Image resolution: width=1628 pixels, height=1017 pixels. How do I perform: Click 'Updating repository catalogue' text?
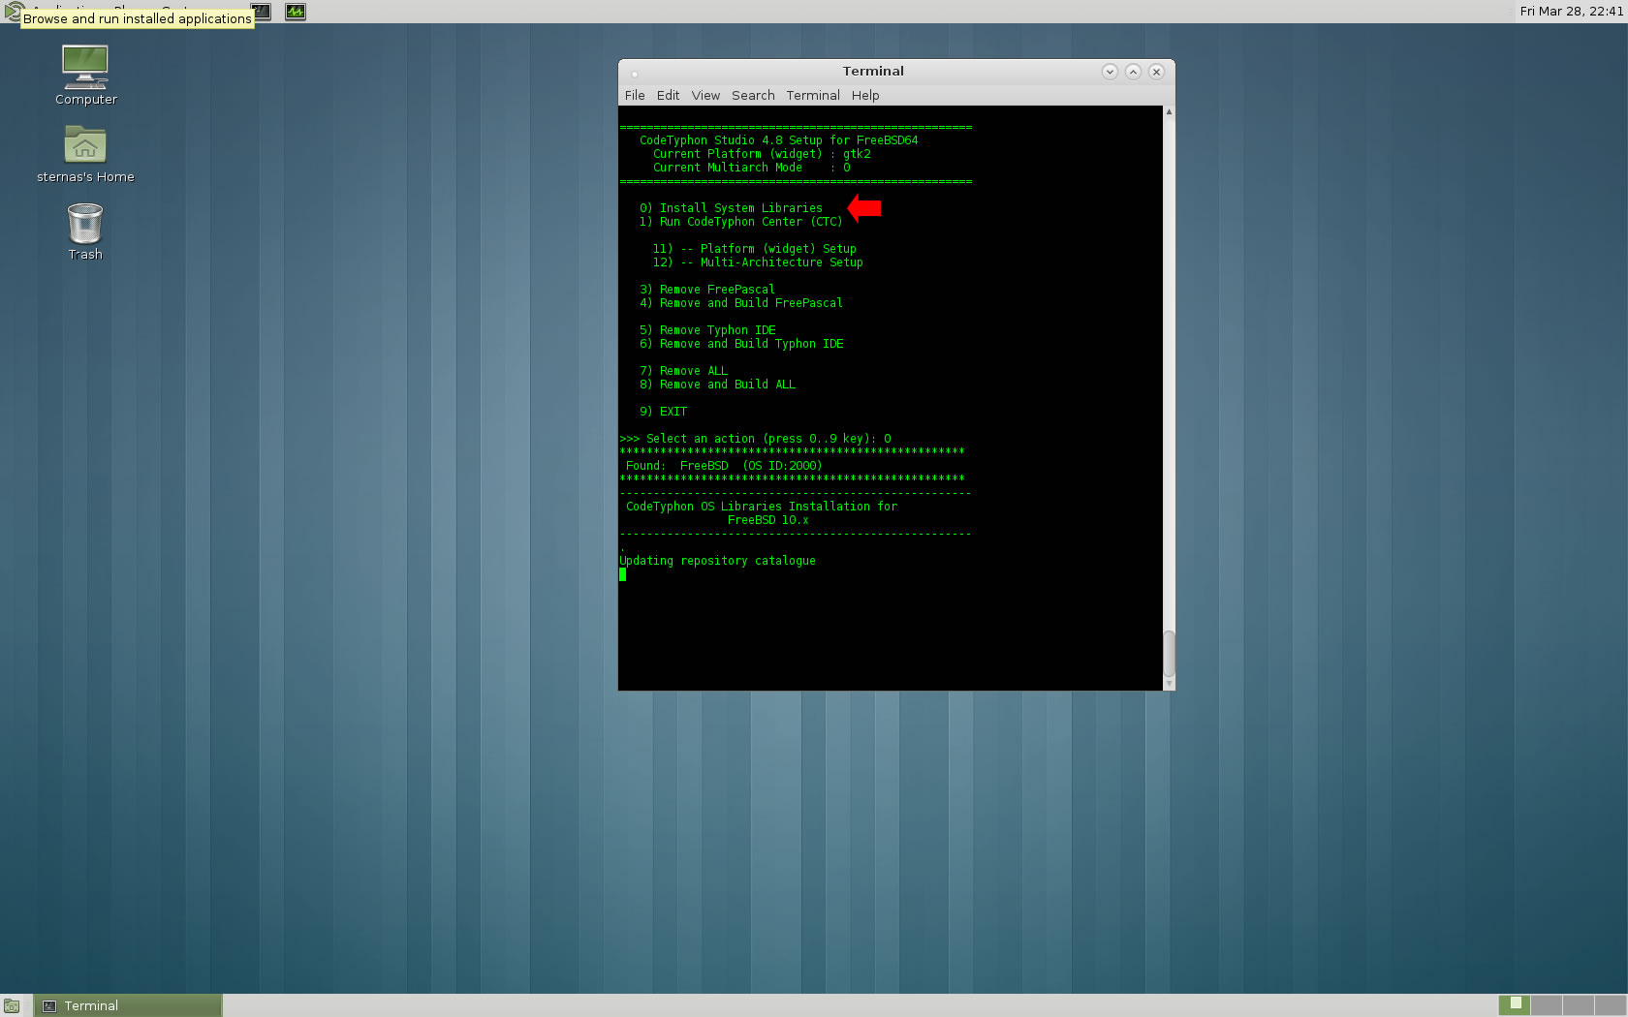717,561
